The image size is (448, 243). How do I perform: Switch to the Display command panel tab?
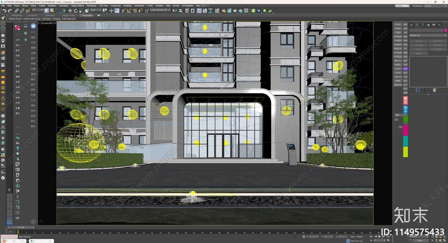434,25
